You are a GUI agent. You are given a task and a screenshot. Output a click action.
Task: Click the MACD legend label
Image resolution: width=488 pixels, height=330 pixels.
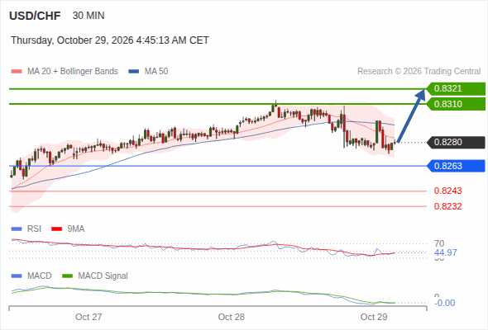coord(39,276)
